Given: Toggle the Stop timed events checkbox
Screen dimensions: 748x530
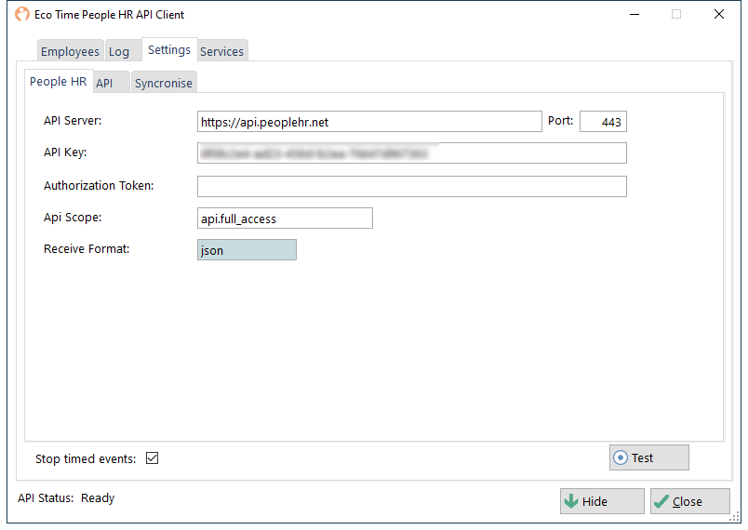Looking at the screenshot, I should pyautogui.click(x=153, y=458).
